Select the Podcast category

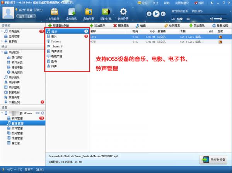67,41
